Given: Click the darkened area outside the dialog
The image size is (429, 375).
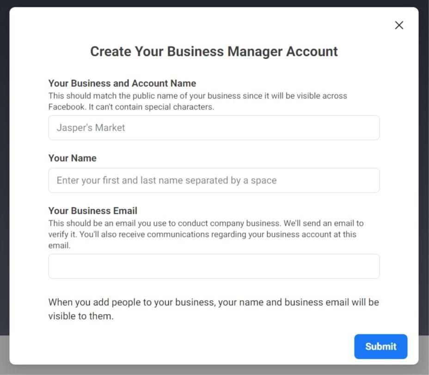Looking at the screenshot, I should pyautogui.click(x=5, y=185).
